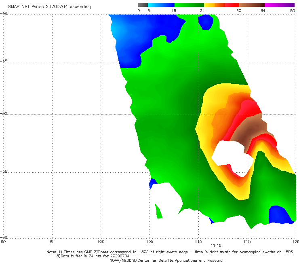Click the longitude axis label "100"
Image resolution: width=299 pixels, height=263 pixels.
[x=101, y=242]
